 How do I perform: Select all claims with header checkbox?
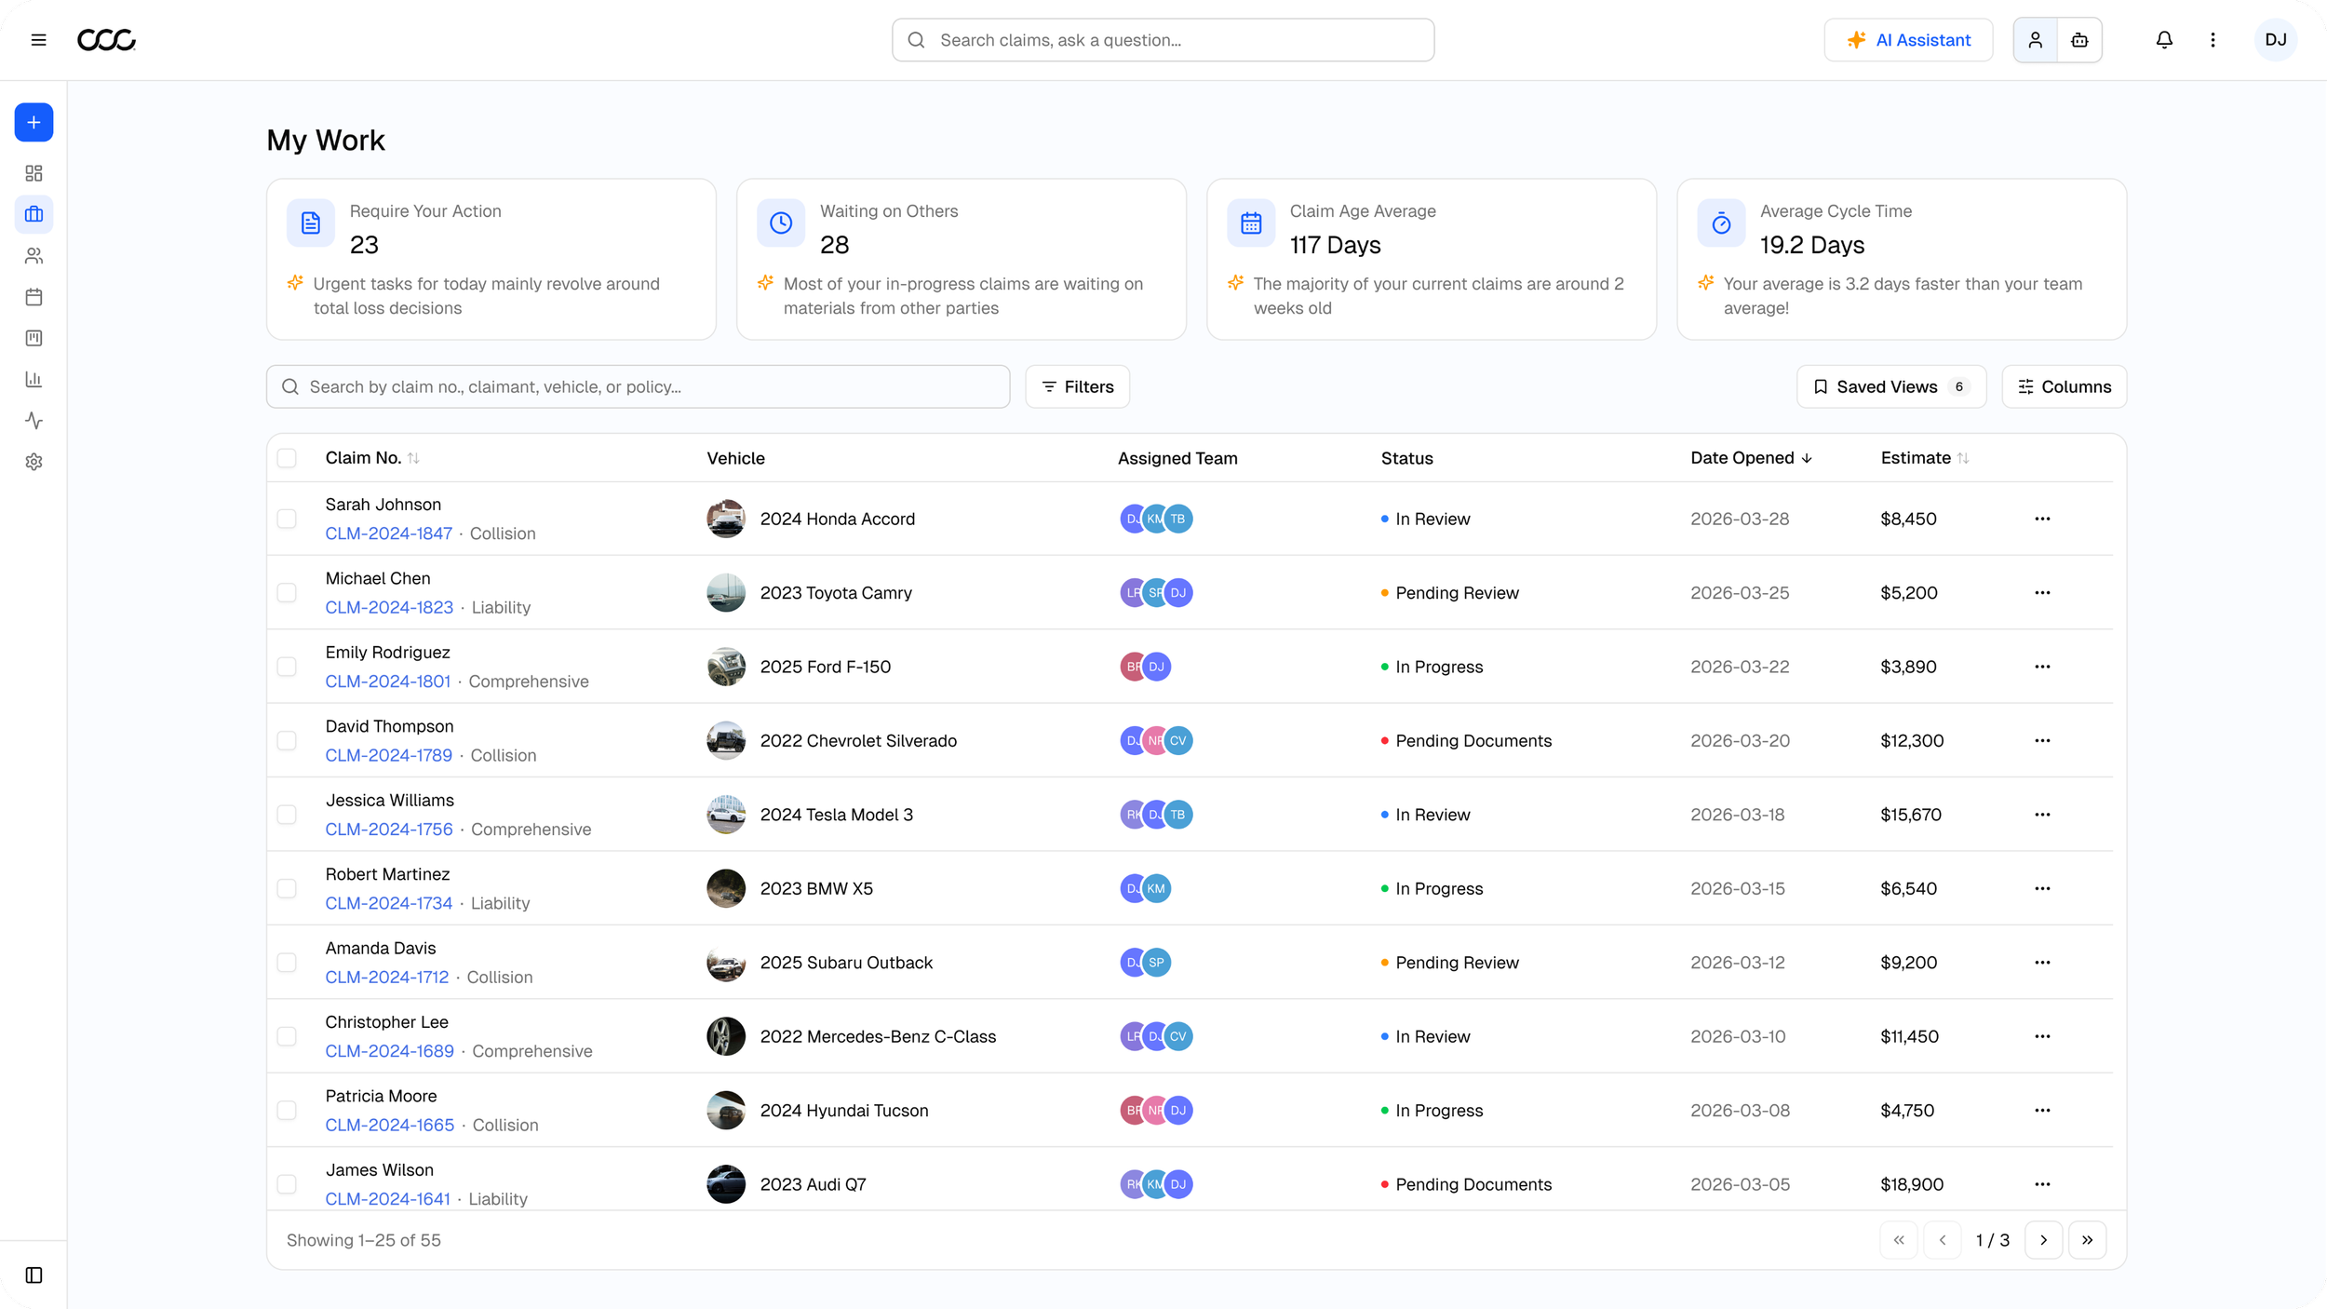[287, 458]
